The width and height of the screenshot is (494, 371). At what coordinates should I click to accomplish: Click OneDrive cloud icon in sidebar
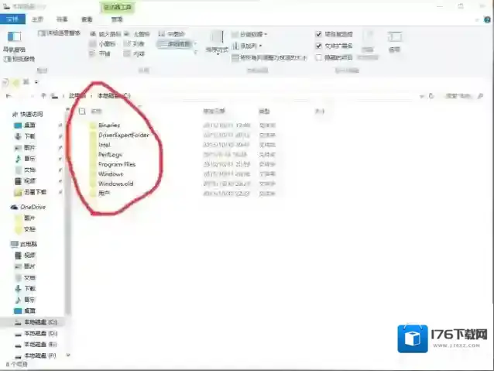[x=14, y=207]
